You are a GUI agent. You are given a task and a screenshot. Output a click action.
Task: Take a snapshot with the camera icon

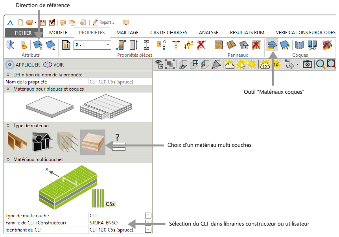307,64
